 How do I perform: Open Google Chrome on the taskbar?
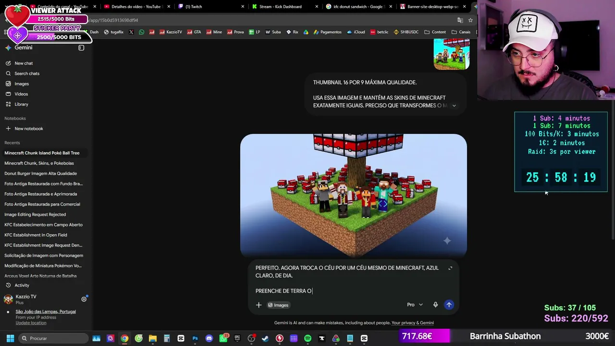124,338
